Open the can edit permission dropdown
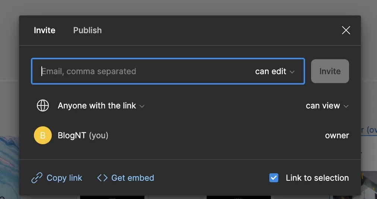The image size is (377, 199). [275, 71]
